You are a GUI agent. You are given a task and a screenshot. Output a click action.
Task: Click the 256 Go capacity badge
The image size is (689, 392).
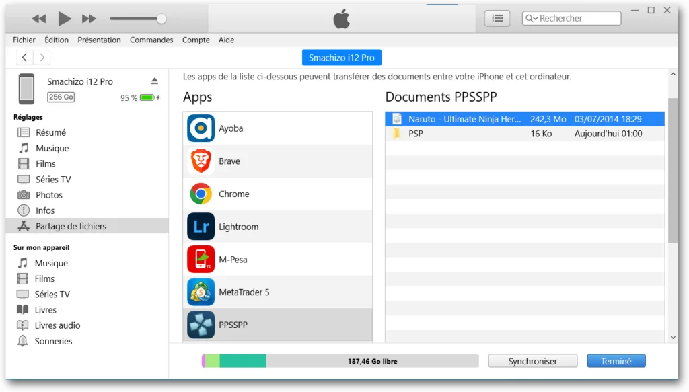coord(61,97)
